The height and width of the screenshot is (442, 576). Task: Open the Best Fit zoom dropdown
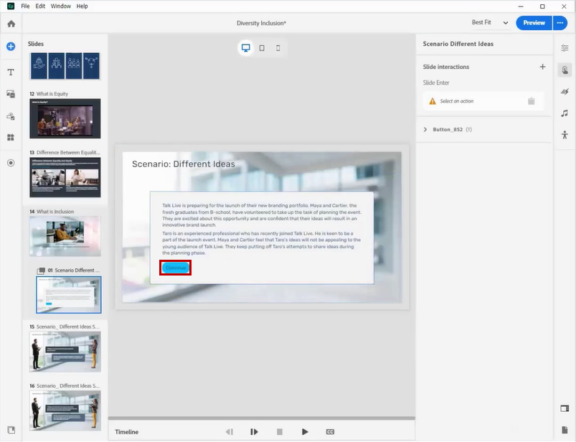point(490,23)
